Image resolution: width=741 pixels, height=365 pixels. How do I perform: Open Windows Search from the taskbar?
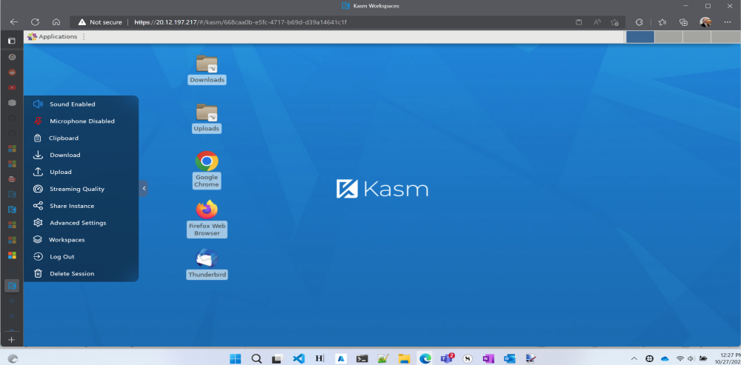(x=256, y=358)
